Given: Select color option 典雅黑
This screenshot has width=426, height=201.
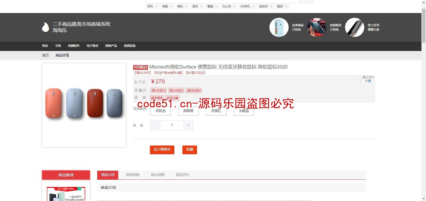Looking at the screenshot, I should point(188,111).
